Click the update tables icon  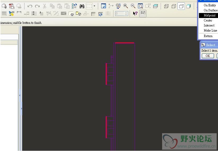[100, 14]
